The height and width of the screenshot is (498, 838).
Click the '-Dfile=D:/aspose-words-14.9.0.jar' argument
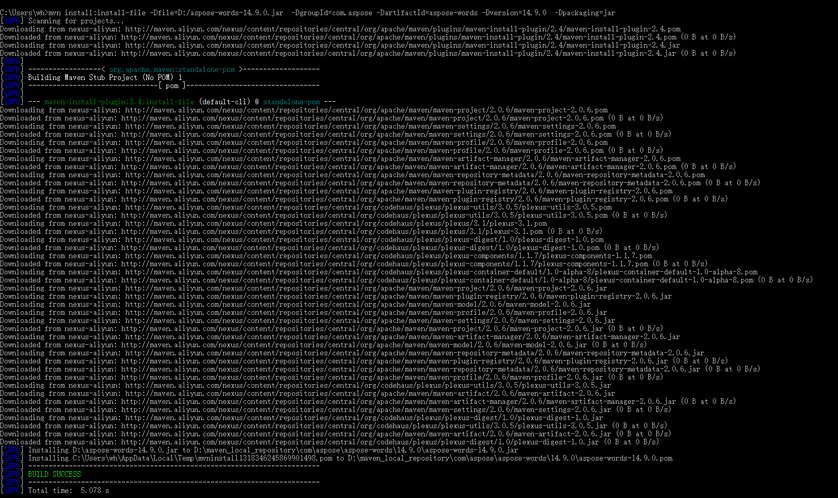(x=216, y=13)
